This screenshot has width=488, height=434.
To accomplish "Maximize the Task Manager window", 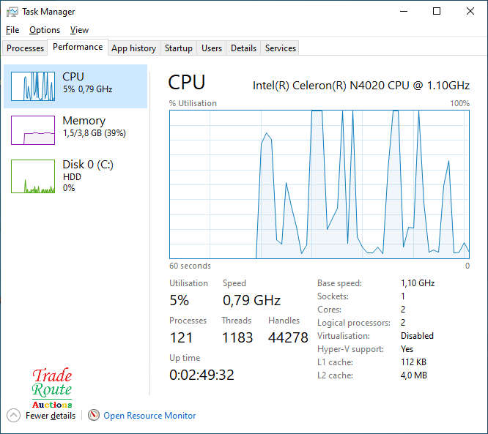I will click(x=437, y=12).
